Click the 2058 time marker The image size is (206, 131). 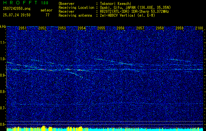click(160, 28)
